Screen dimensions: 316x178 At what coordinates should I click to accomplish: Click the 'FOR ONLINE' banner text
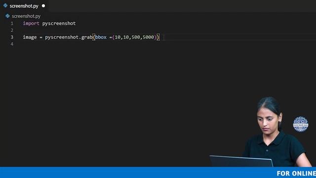click(x=296, y=174)
